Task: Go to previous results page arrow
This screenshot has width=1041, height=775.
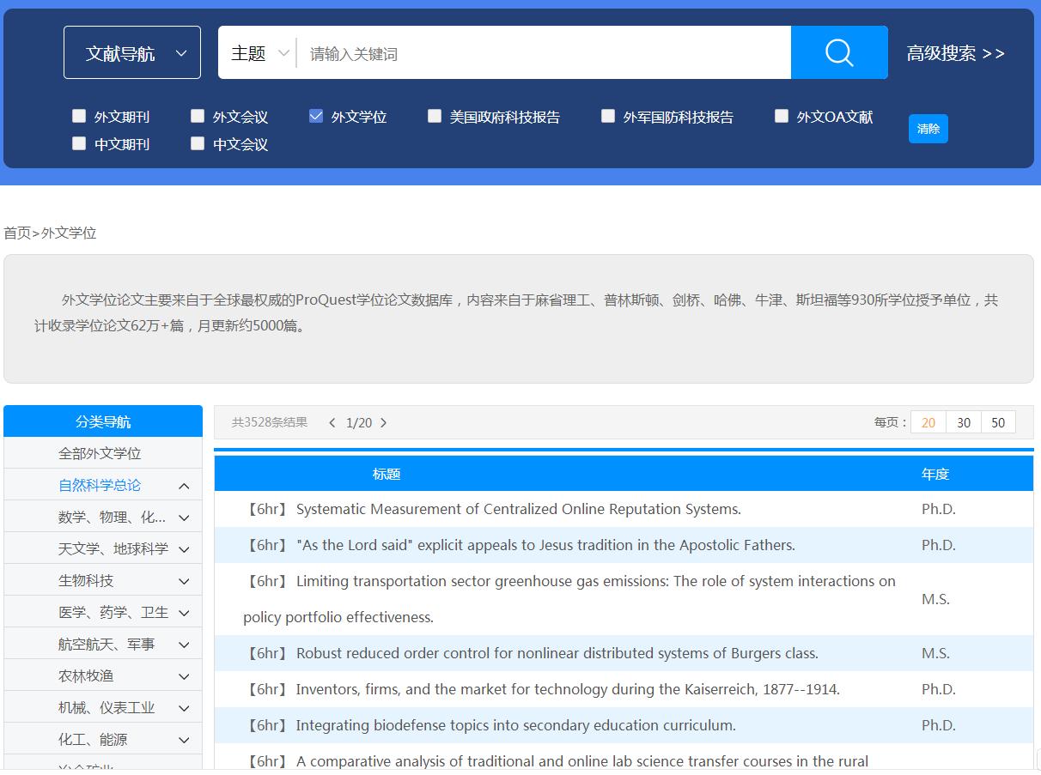Action: (x=332, y=423)
